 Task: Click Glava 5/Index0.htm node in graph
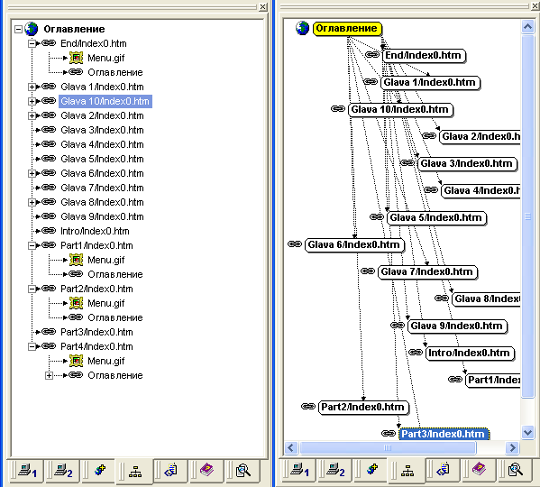(436, 218)
